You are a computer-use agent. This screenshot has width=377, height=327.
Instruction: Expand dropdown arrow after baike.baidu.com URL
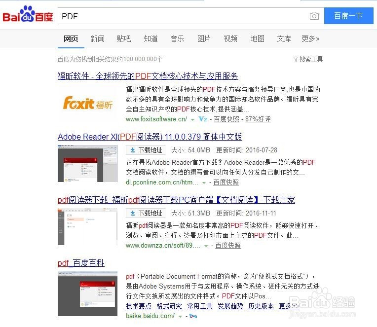point(180,317)
